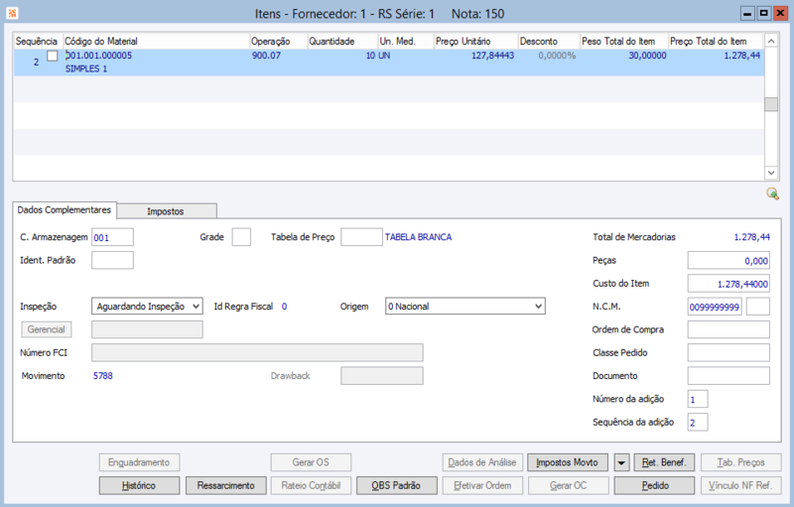Viewport: 794px width, 507px height.
Task: Switch to the Impostos tab
Action: pyautogui.click(x=165, y=210)
